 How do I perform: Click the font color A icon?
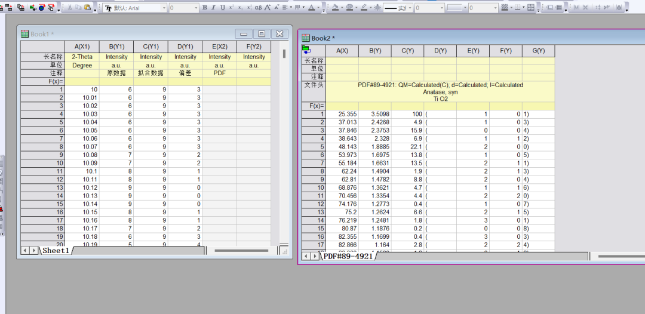[311, 8]
